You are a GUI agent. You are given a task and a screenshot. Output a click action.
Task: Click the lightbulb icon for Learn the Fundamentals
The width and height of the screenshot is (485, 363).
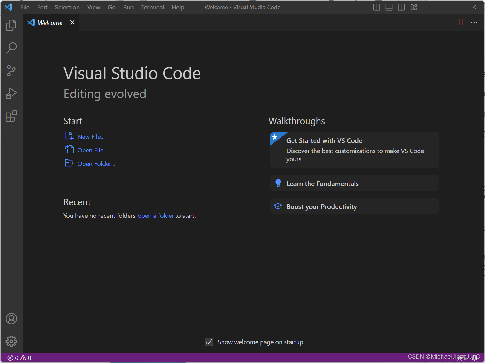tap(278, 183)
